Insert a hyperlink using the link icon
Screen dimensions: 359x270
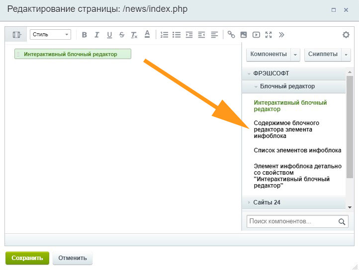coord(231,35)
